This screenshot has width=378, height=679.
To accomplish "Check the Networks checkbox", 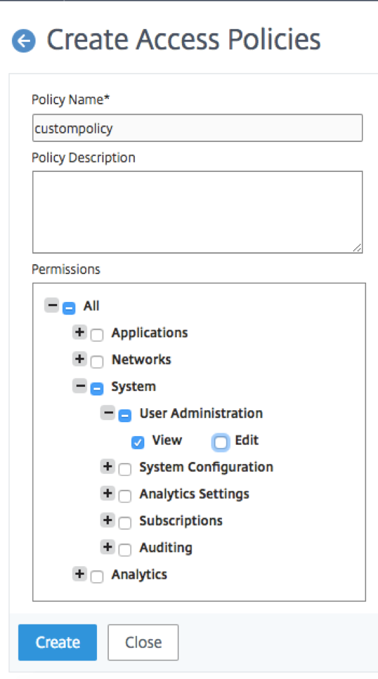I will [97, 362].
